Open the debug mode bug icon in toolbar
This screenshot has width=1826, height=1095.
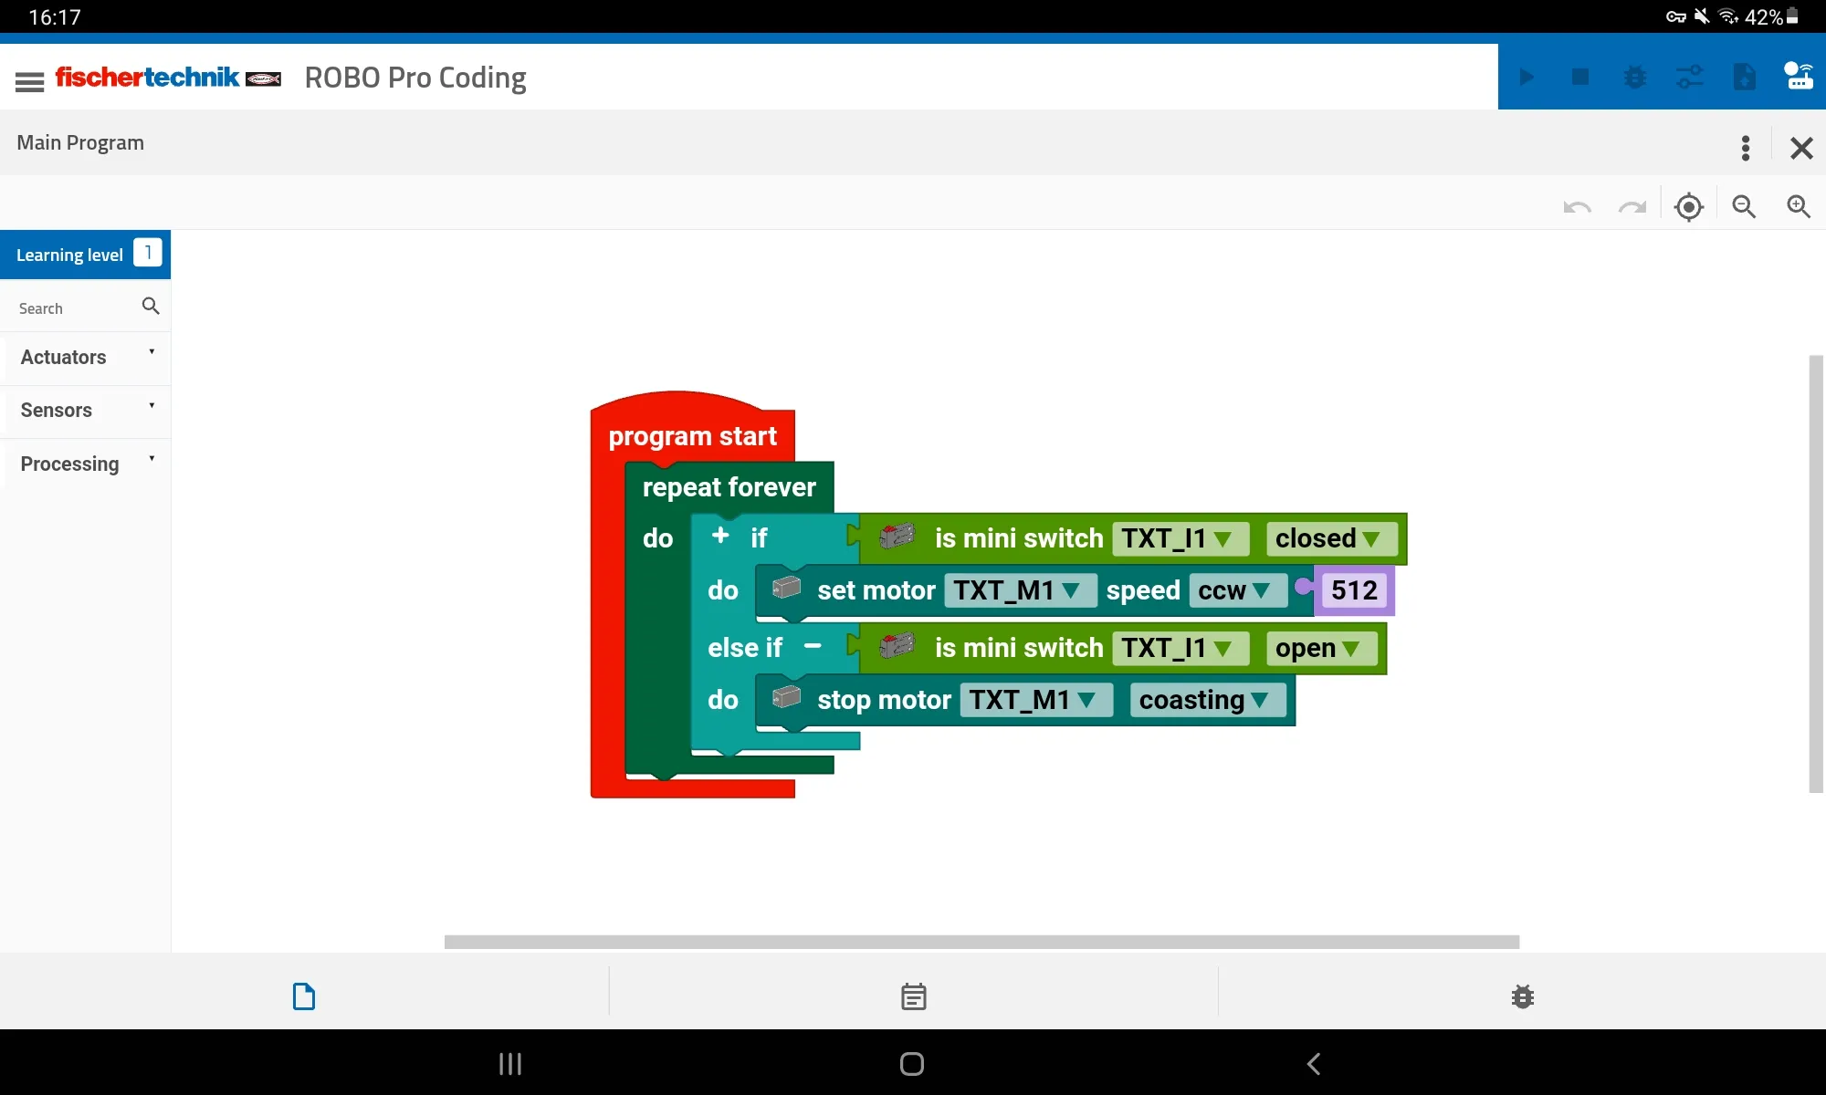(x=1635, y=77)
